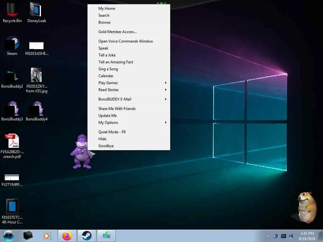Click the purple BonziBUDDY gorilla character
Viewport: 323px width, 242px height.
click(x=82, y=152)
